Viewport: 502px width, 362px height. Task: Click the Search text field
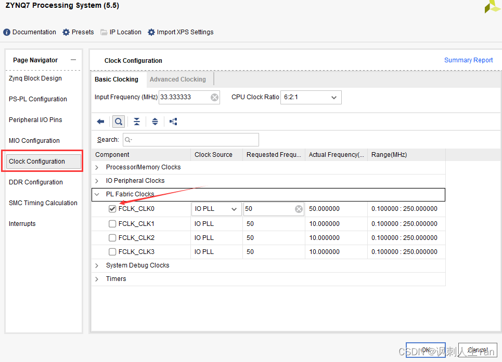pos(191,140)
